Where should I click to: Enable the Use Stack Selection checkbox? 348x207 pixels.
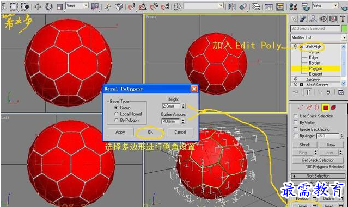[x=295, y=116]
